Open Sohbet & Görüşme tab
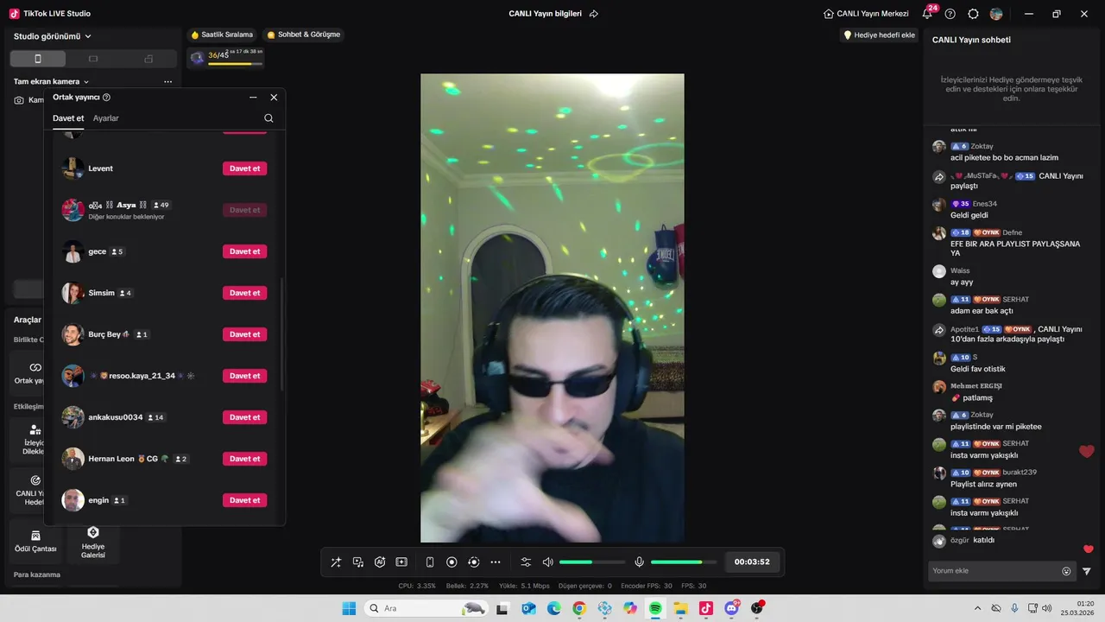1105x622 pixels. coord(304,35)
